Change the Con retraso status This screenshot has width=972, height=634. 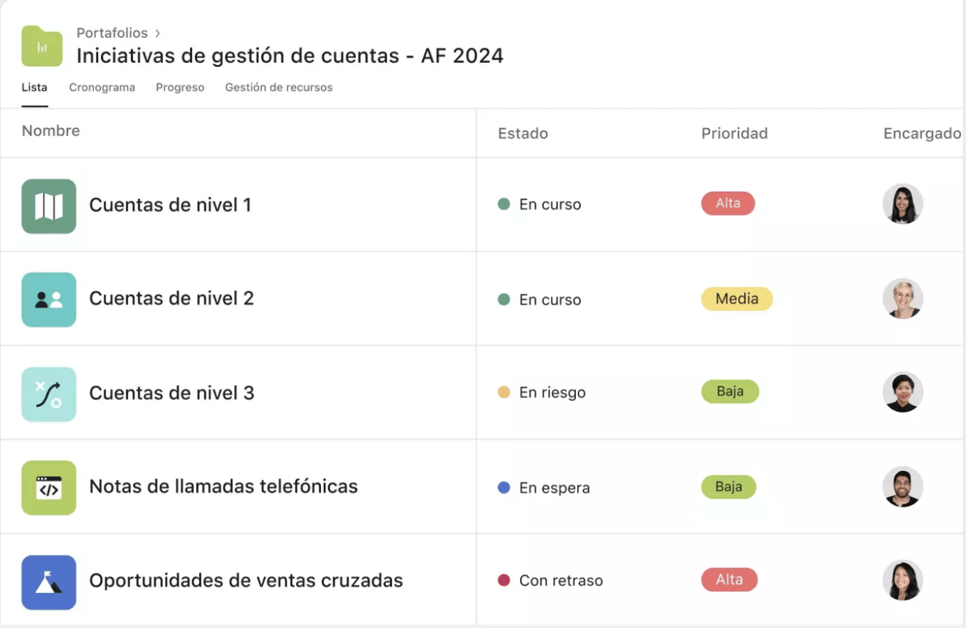click(x=550, y=580)
